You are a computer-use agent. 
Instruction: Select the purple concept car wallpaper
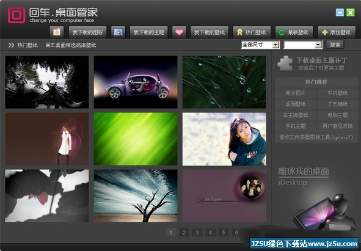(x=136, y=82)
